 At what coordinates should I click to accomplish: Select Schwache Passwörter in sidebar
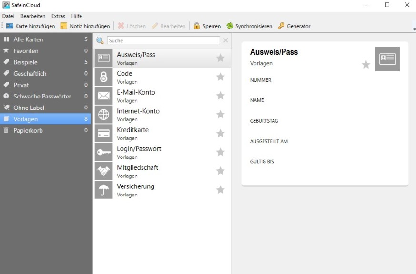click(42, 96)
